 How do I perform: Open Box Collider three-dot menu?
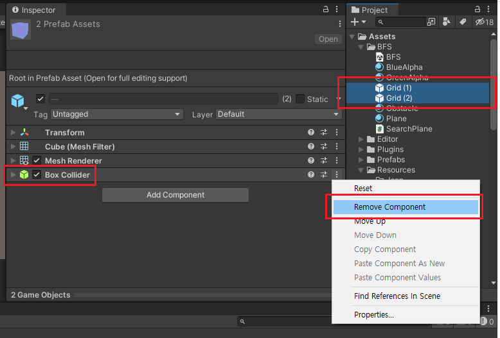337,174
